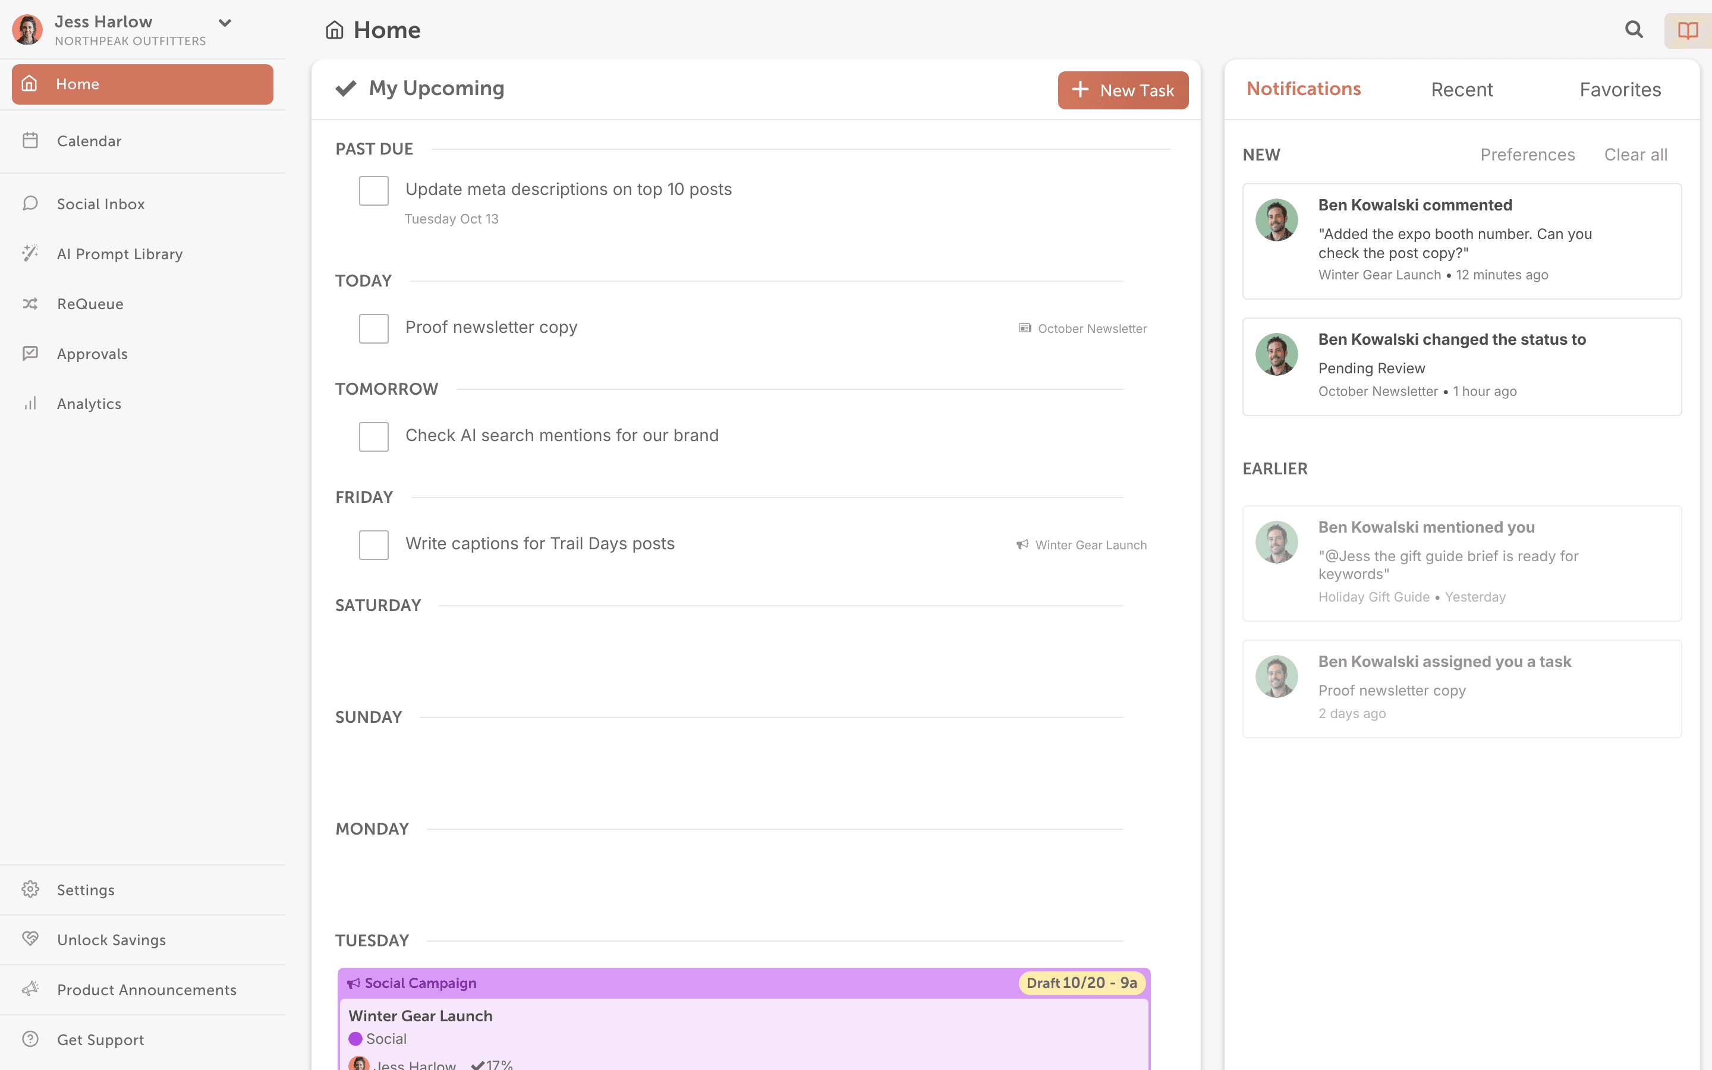Check off Check AI search mentions task

[x=373, y=437]
